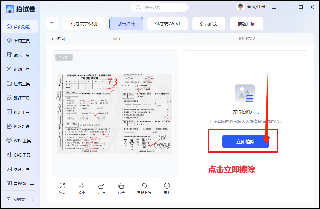Open the WPS工具 sidebar section
This screenshot has height=209, width=320.
pos(20,141)
